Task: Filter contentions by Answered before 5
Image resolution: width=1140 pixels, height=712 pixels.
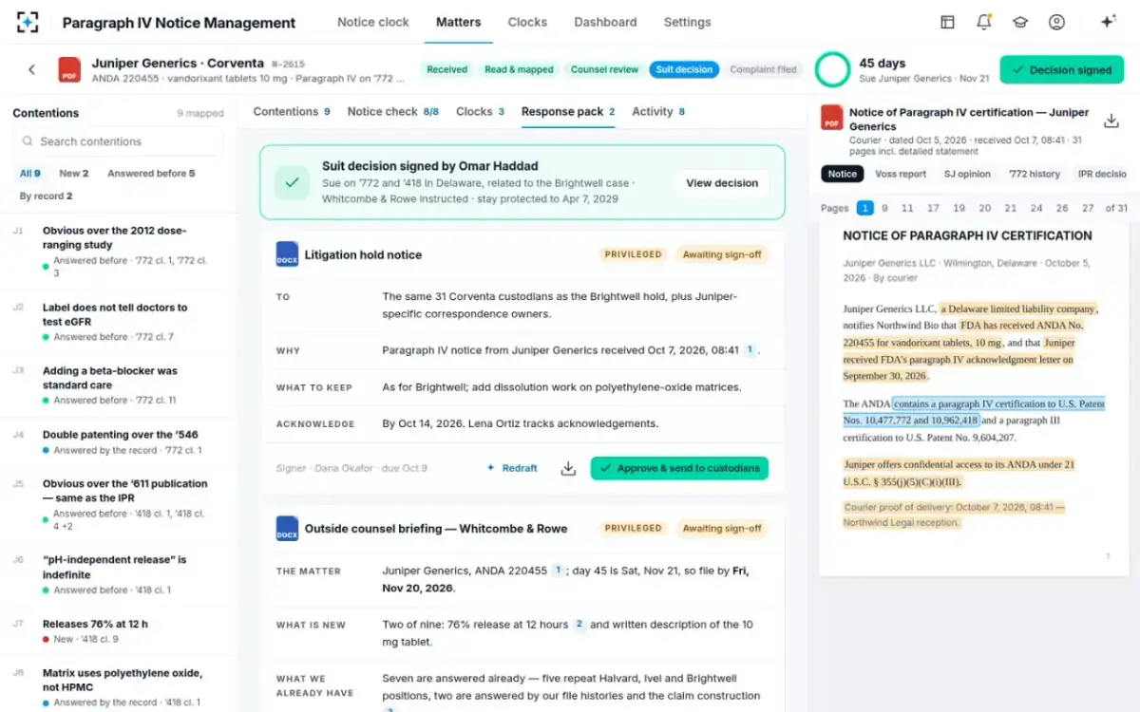Action: [151, 174]
